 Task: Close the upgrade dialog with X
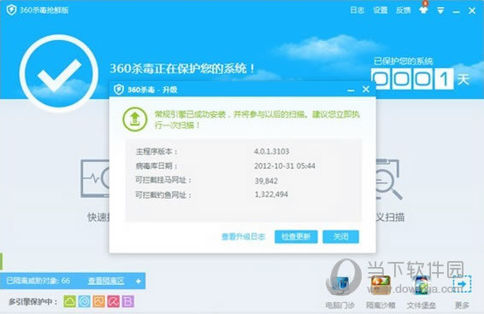pos(366,90)
